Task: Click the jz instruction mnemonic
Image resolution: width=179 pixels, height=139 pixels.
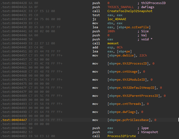Action: click(94, 19)
